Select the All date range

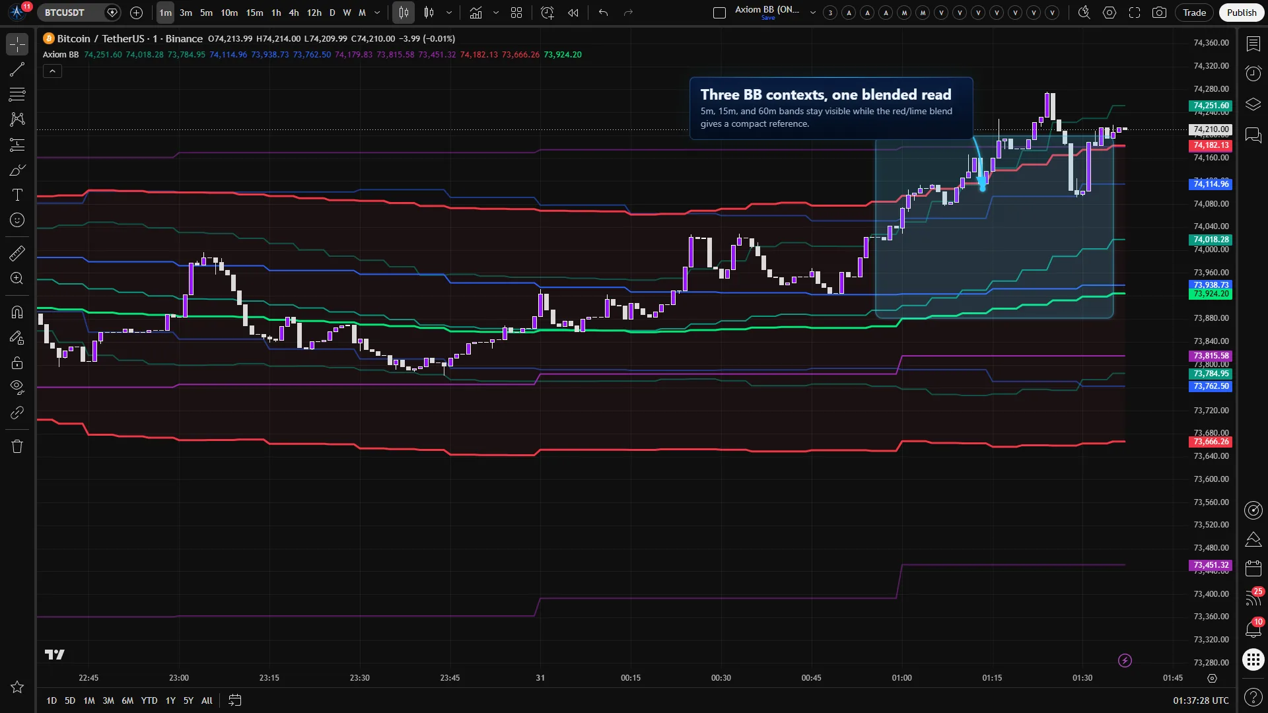[207, 700]
